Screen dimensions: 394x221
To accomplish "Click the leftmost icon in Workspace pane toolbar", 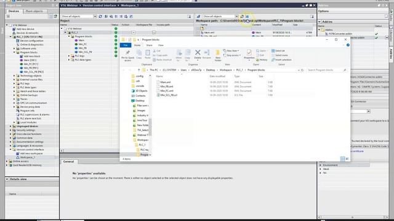I will click(198, 17).
